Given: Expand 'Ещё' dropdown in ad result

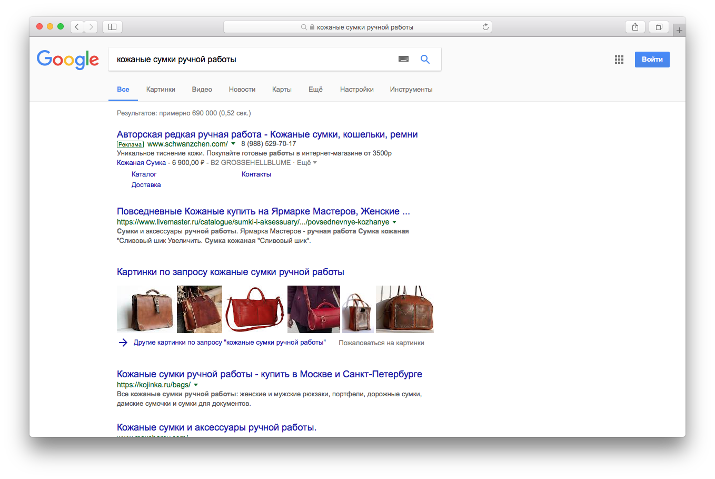Looking at the screenshot, I should click(307, 163).
